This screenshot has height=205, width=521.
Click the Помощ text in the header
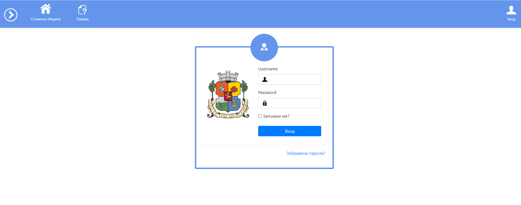(x=82, y=19)
